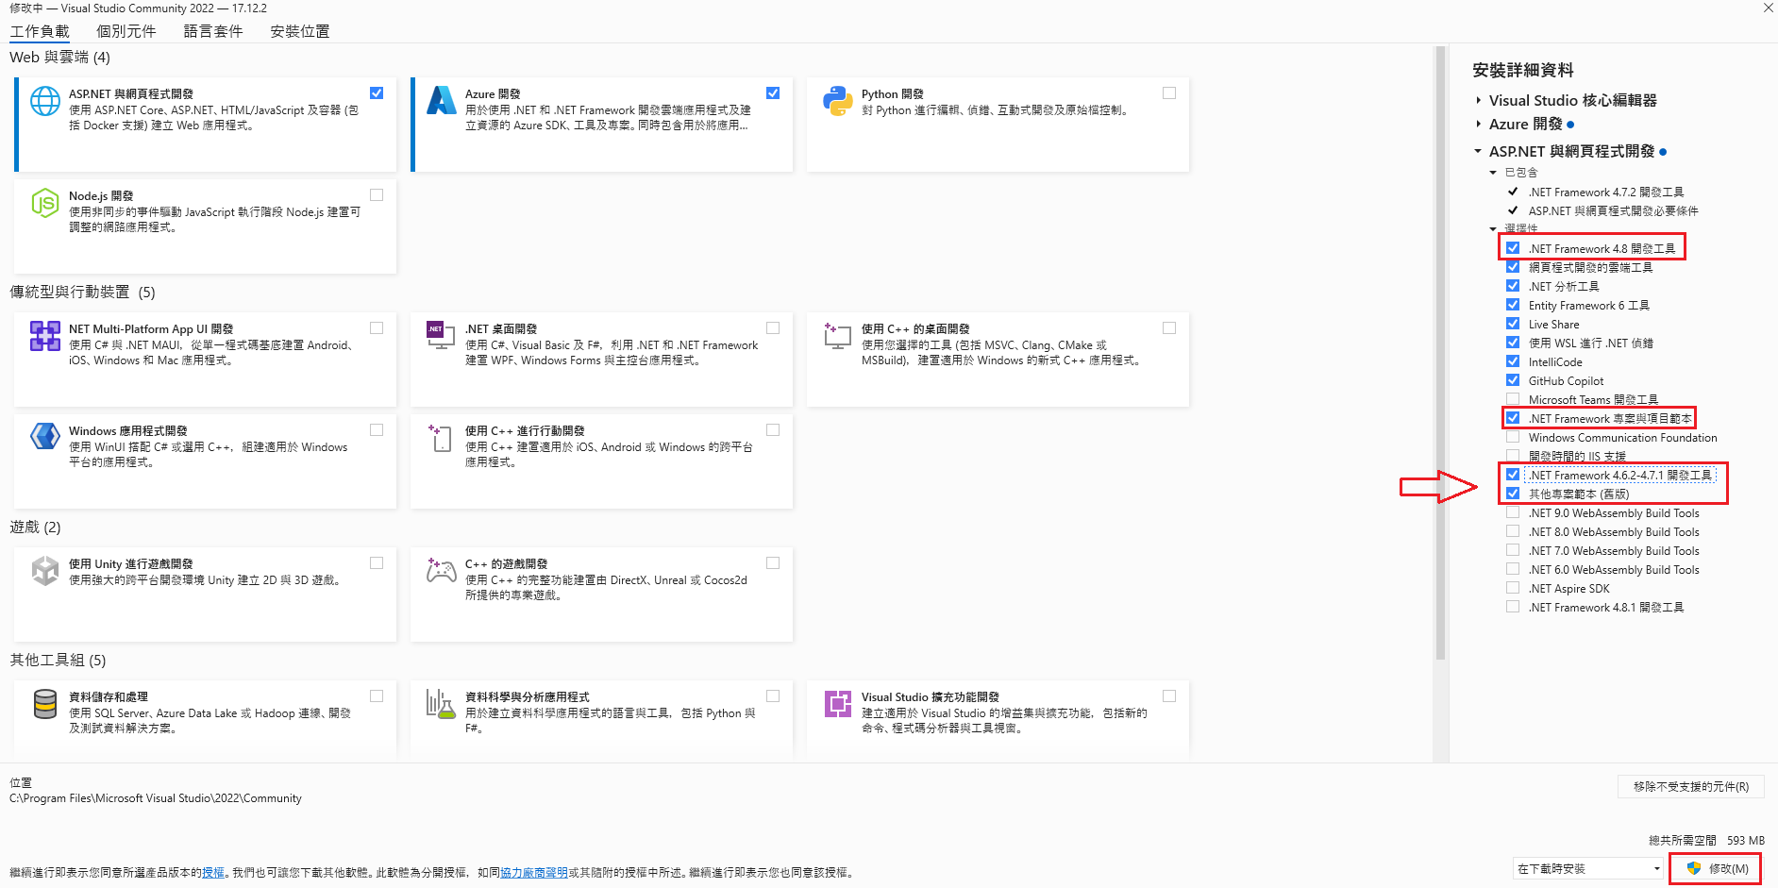Viewport: 1778px width, 888px height.
Task: Collapse the ASP.NET web development details node
Action: pyautogui.click(x=1478, y=151)
